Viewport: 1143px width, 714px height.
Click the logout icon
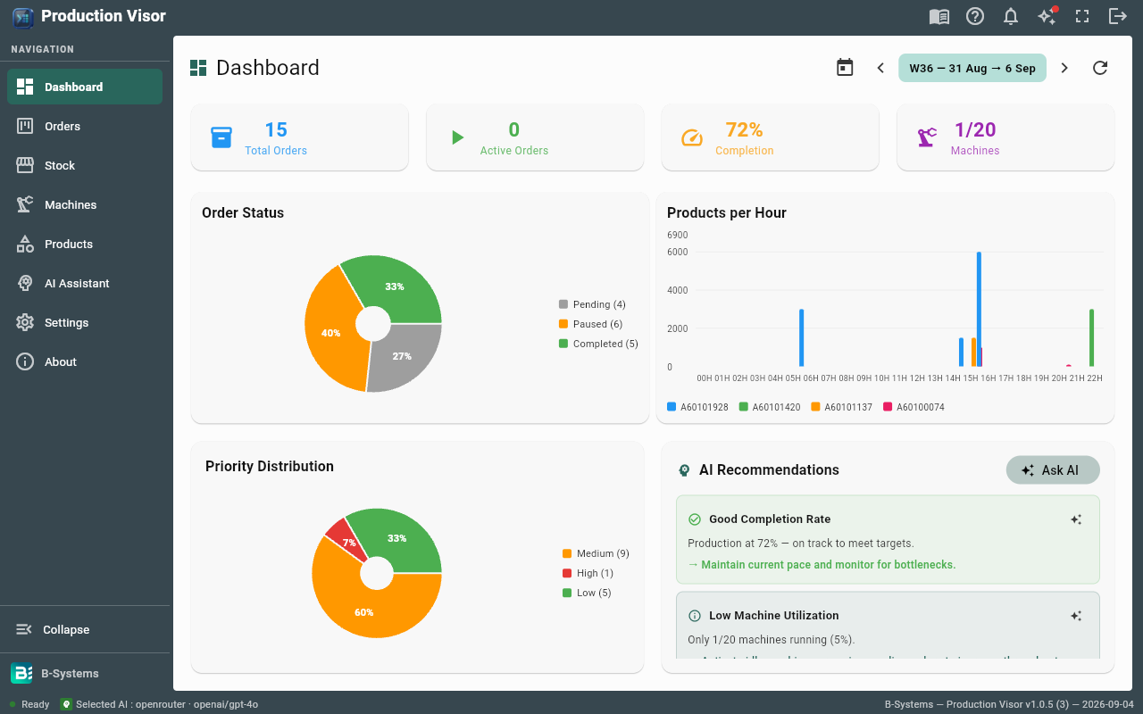(1118, 16)
